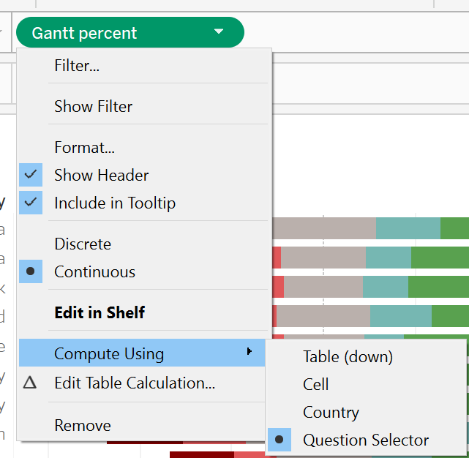469x458 pixels.
Task: Select the Show Filter menu entry
Action: (93, 107)
